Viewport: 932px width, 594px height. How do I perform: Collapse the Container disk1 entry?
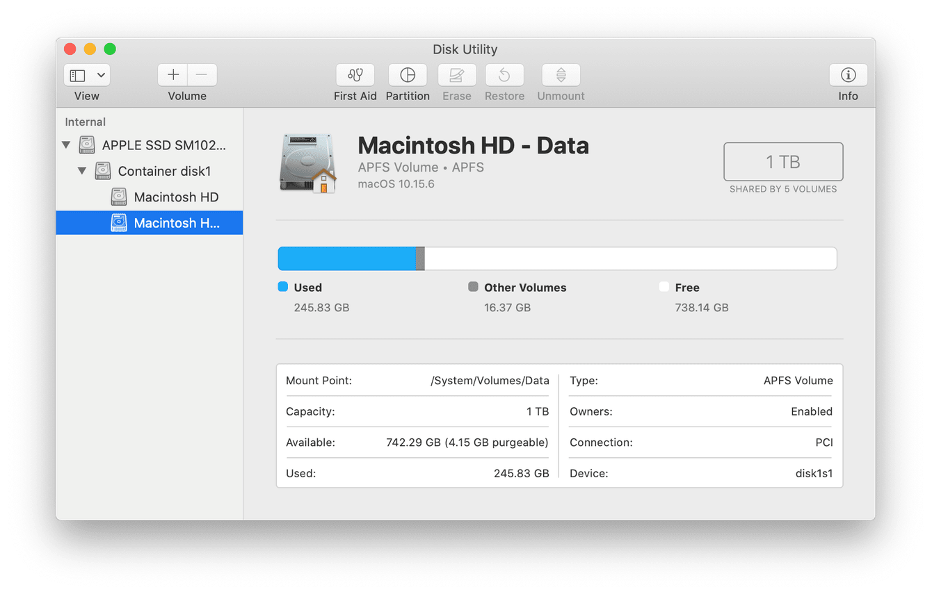82,170
